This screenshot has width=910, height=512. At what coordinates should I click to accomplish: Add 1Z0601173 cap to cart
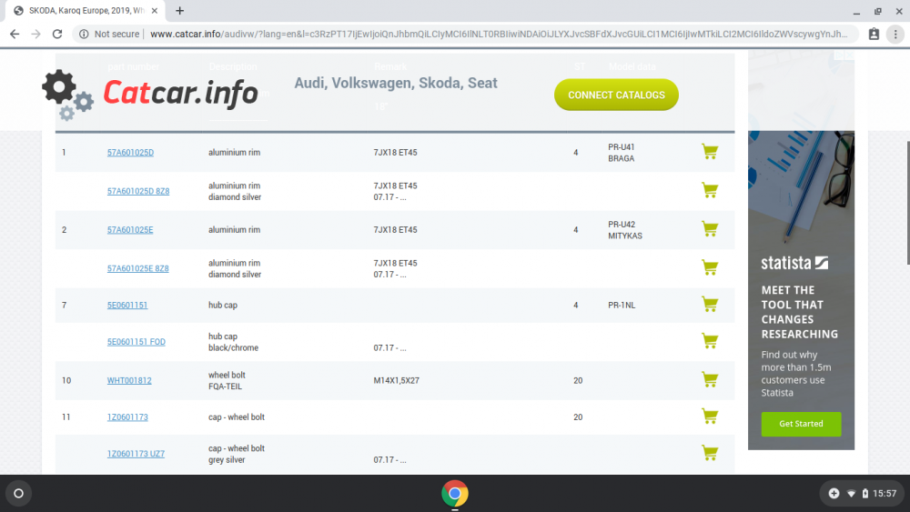pos(710,417)
